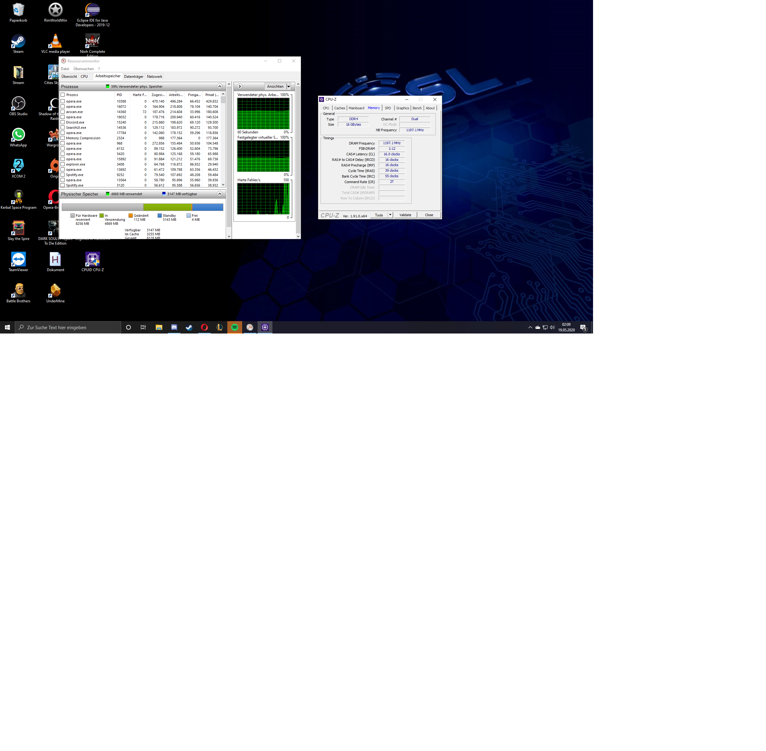
Task: Open the Steam desktop icon
Action: click(18, 41)
